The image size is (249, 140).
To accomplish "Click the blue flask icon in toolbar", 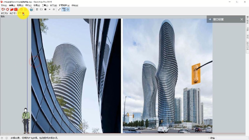I will point(31,9).
